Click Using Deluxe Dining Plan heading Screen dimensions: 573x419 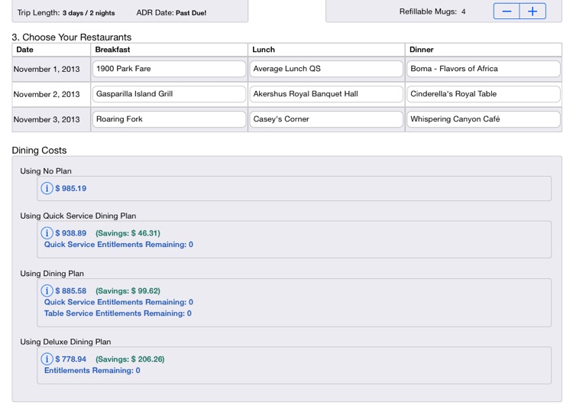point(66,342)
